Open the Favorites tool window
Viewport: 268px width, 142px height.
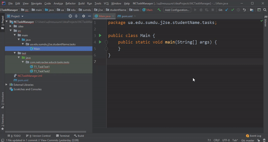coord(3,122)
